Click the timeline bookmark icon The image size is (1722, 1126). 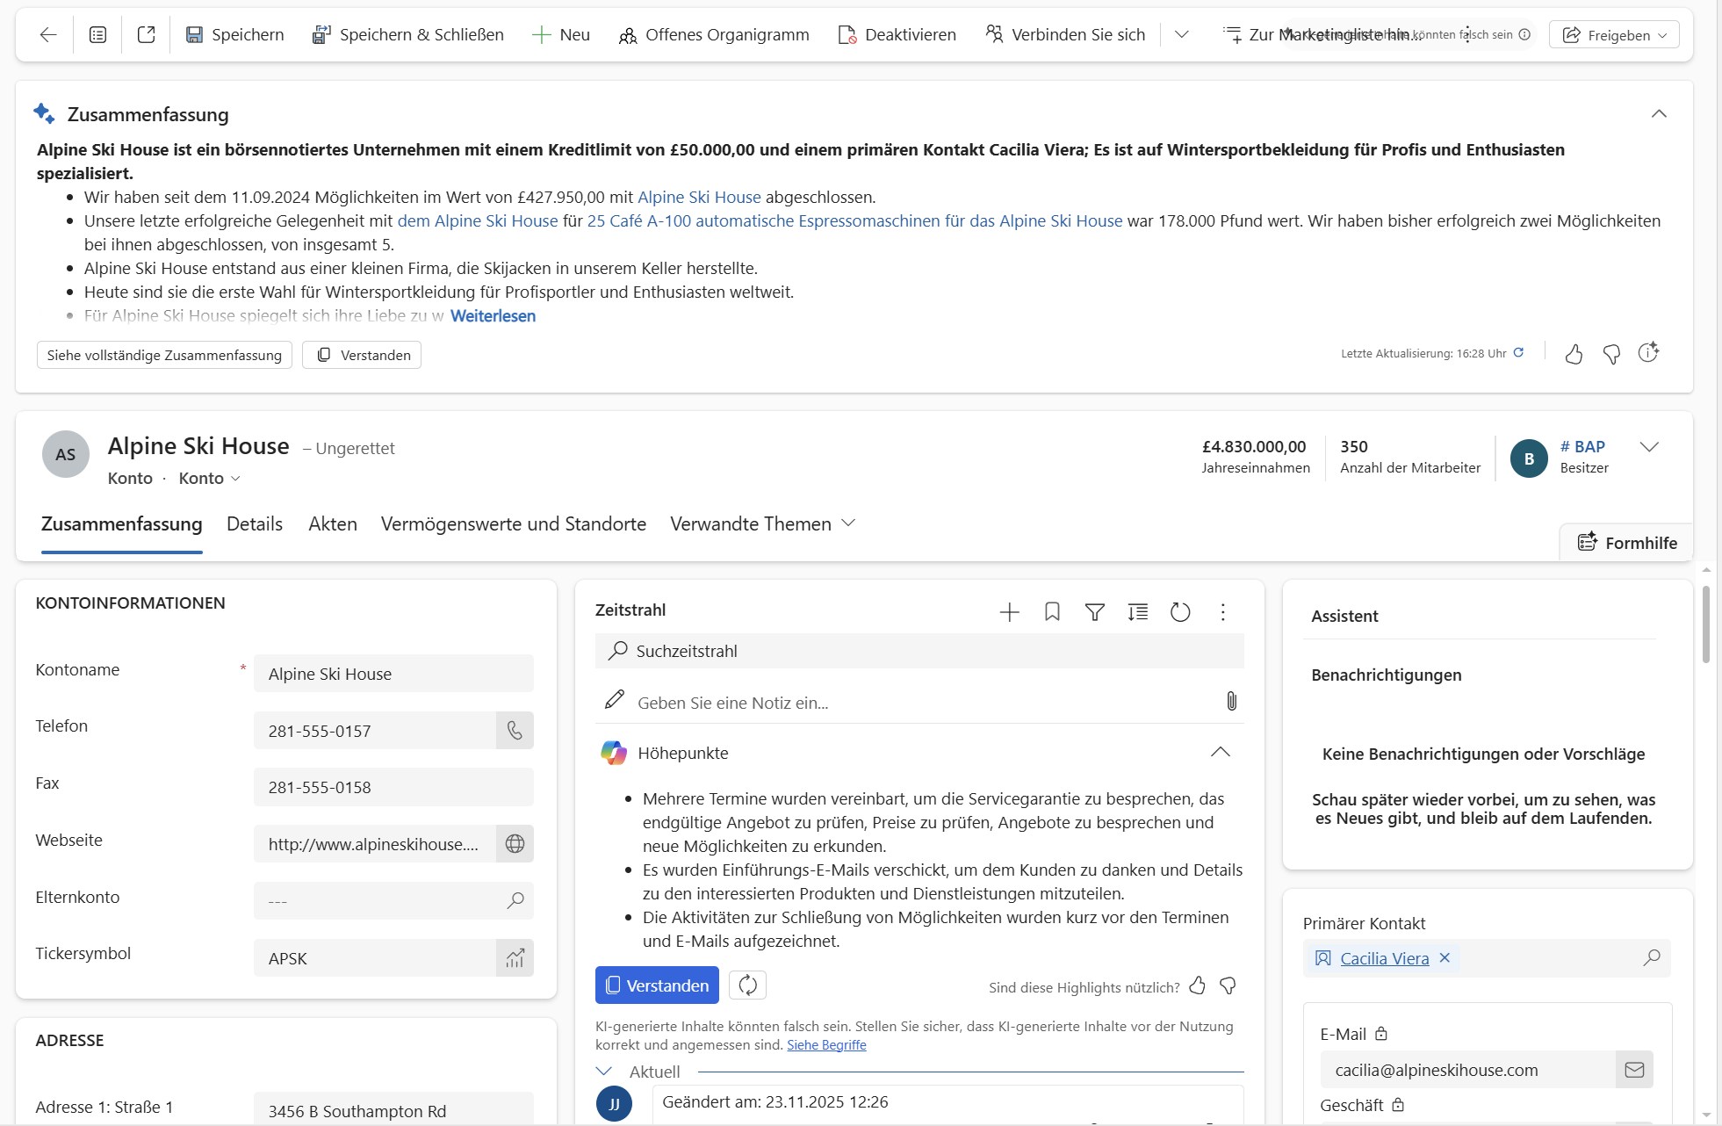[x=1051, y=612]
